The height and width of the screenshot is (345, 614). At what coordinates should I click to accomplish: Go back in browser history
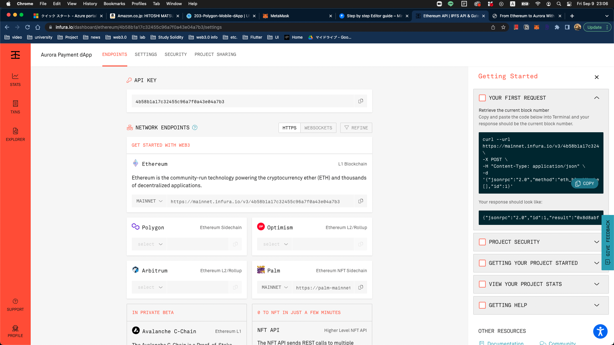coord(7,27)
